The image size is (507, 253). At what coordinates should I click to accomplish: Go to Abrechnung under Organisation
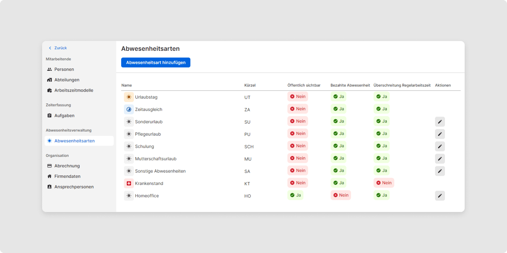click(x=67, y=166)
